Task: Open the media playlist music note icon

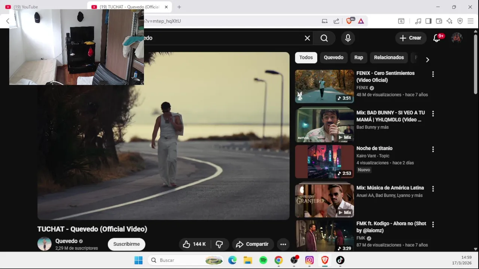Action: tap(418, 21)
